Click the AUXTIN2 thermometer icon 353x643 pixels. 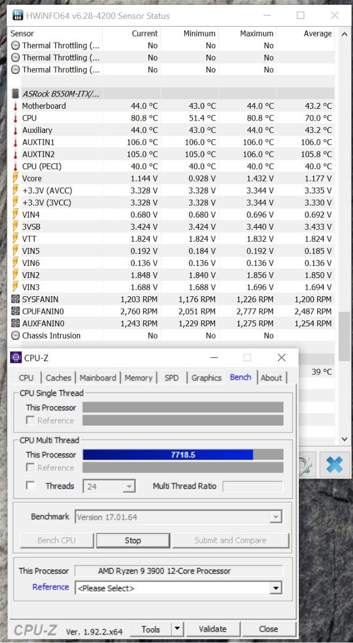click(15, 154)
